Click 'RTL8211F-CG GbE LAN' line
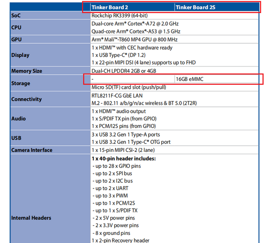271x243 pixels. pos(117,96)
